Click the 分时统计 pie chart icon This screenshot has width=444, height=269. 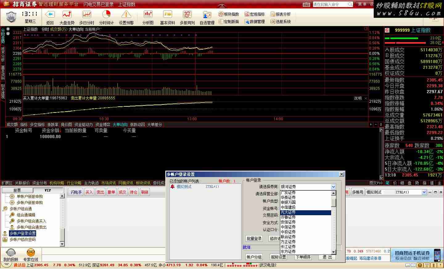(x=106, y=15)
